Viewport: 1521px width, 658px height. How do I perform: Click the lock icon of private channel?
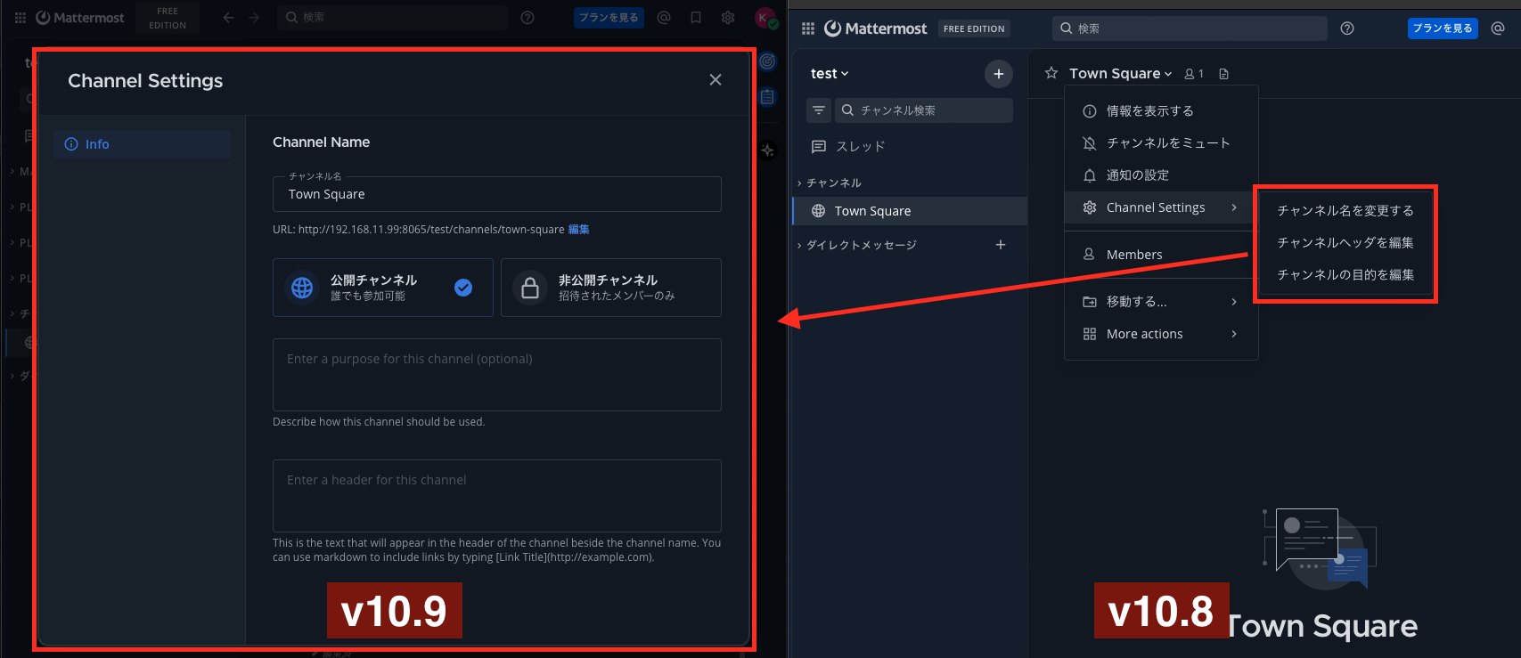530,288
